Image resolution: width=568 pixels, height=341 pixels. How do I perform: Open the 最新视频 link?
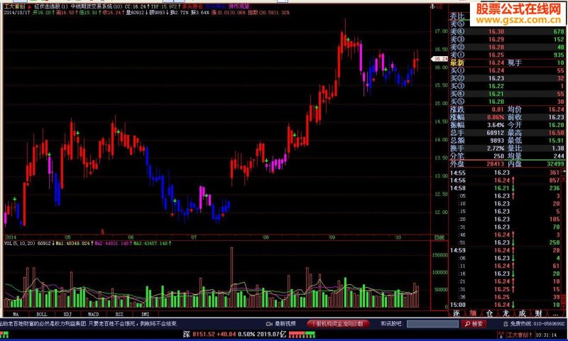click(285, 324)
